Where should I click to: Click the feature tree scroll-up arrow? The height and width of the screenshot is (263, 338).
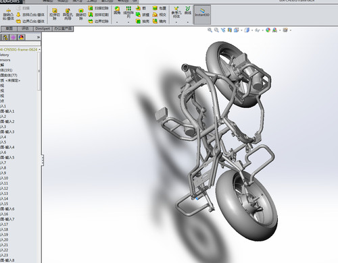coord(39,49)
